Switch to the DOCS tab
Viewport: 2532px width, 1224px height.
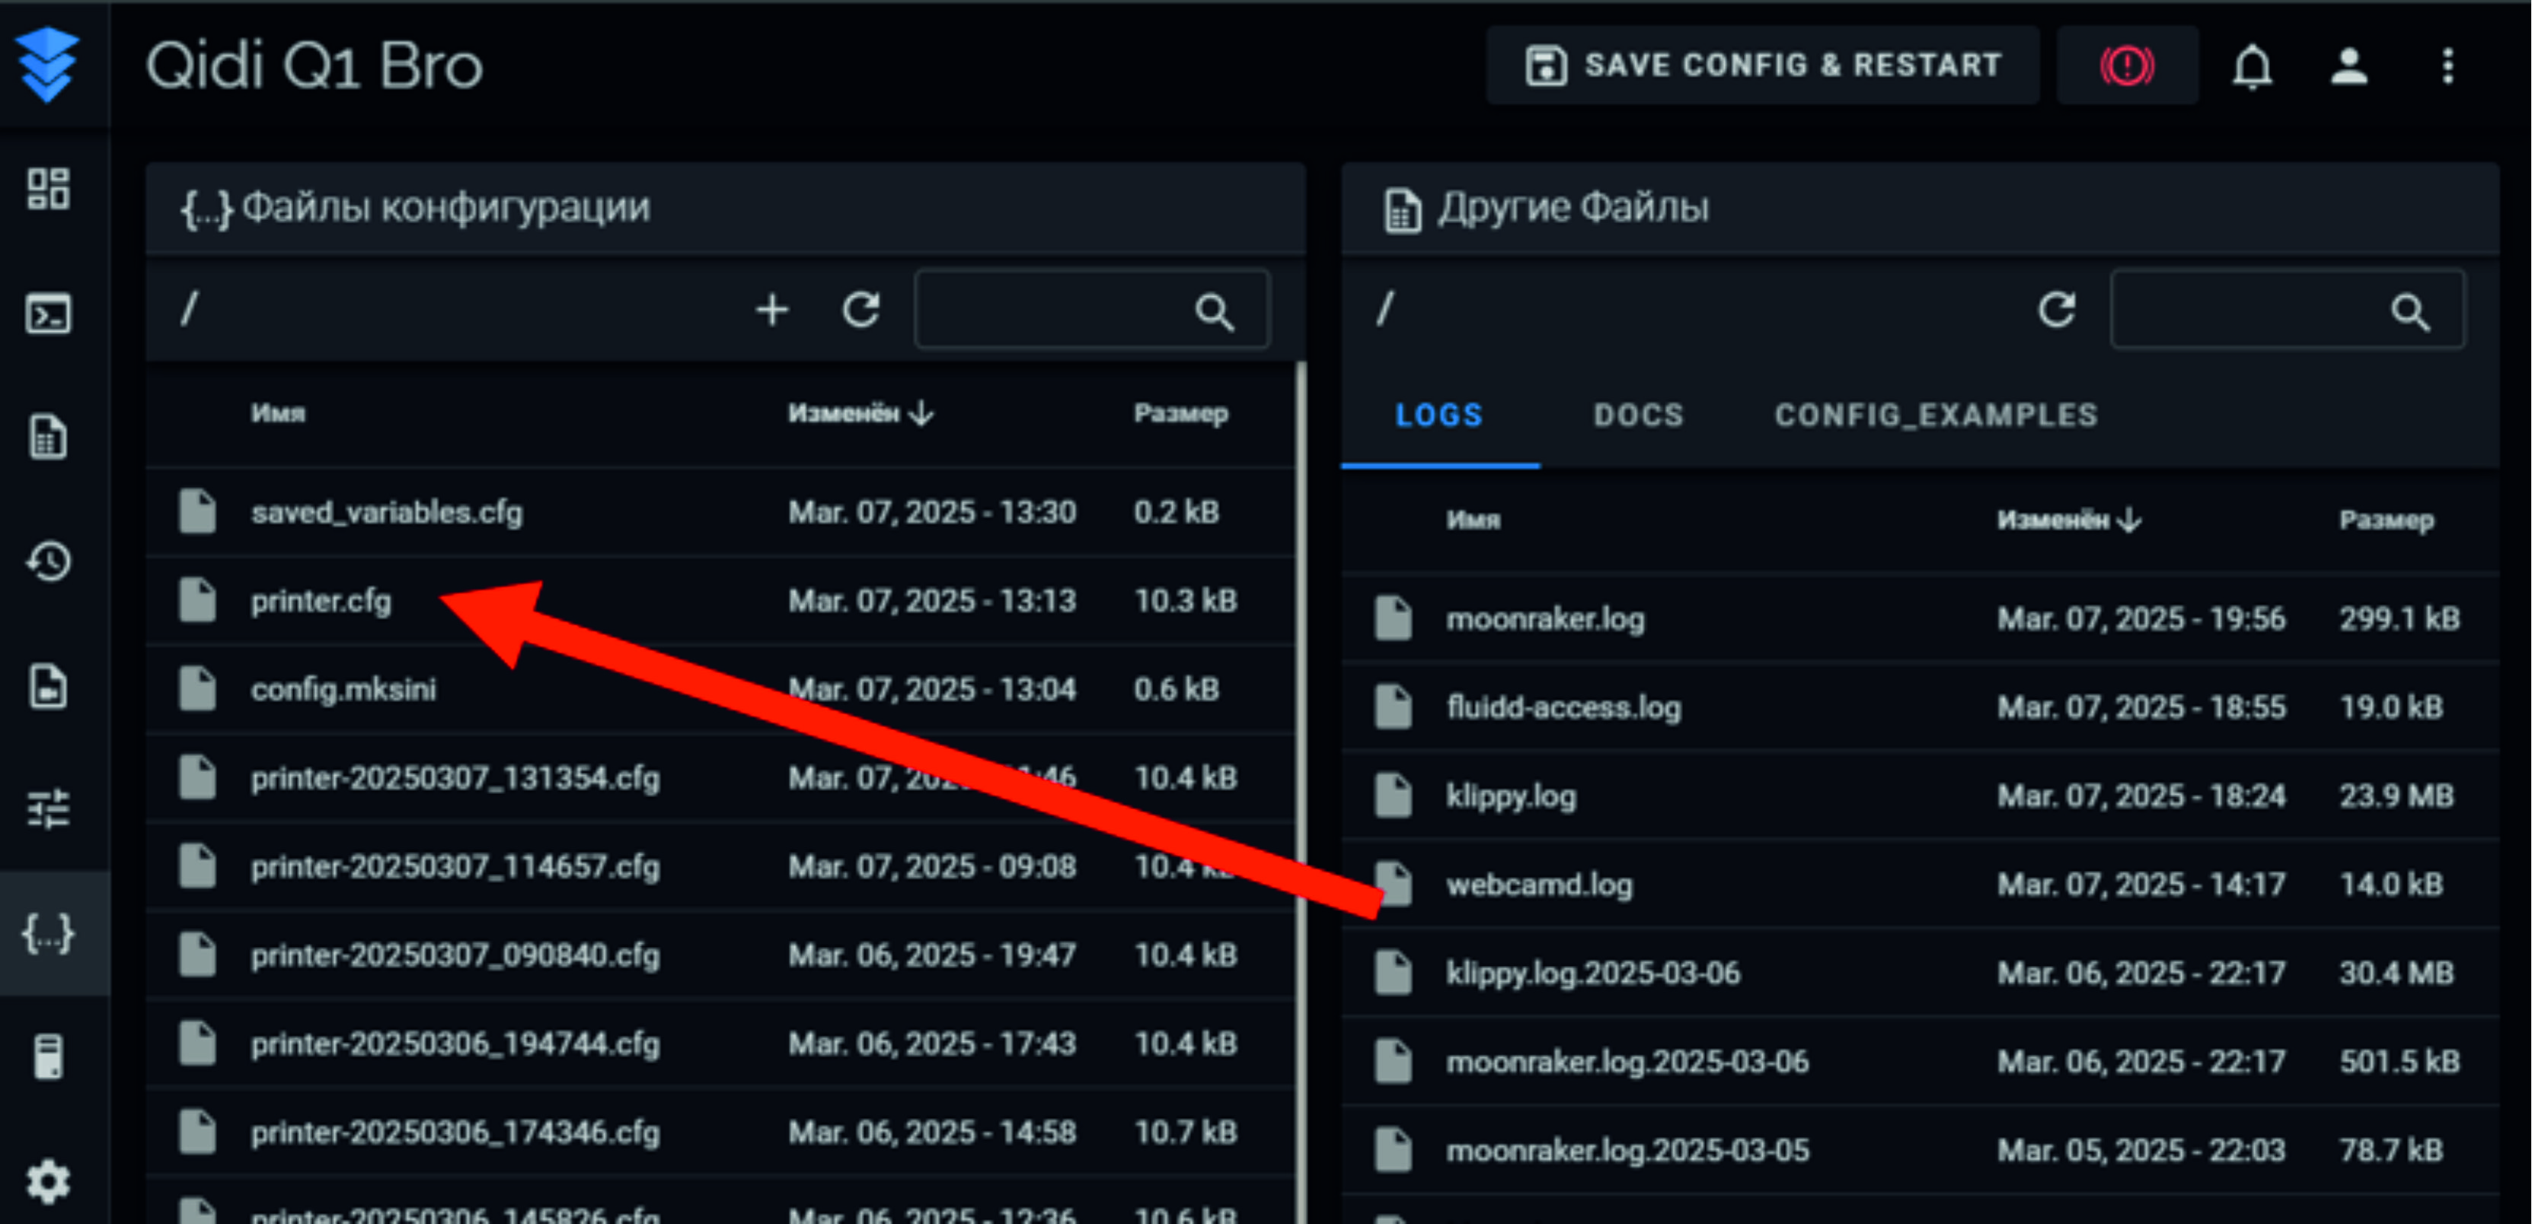1639,416
